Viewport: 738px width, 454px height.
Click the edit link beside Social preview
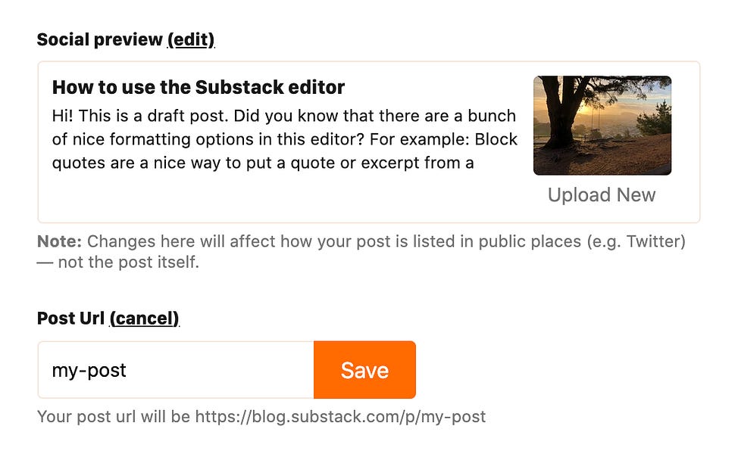(192, 39)
